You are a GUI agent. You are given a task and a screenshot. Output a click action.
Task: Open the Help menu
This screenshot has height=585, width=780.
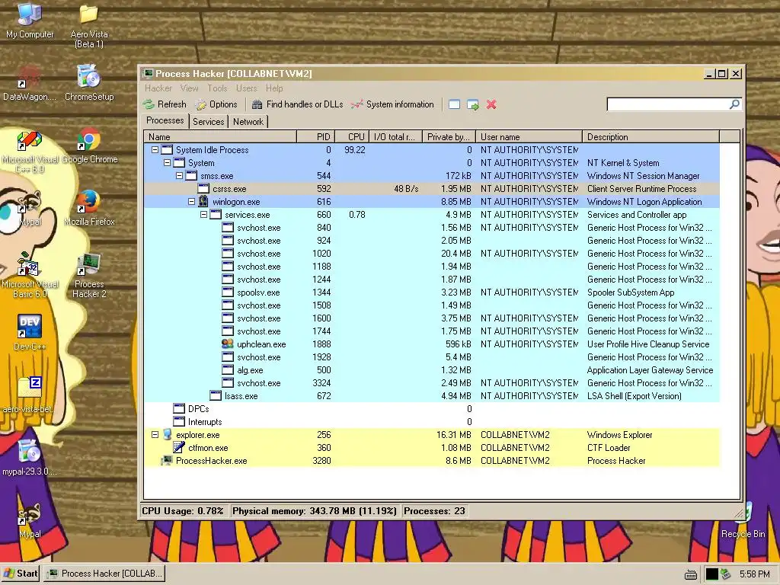point(274,88)
